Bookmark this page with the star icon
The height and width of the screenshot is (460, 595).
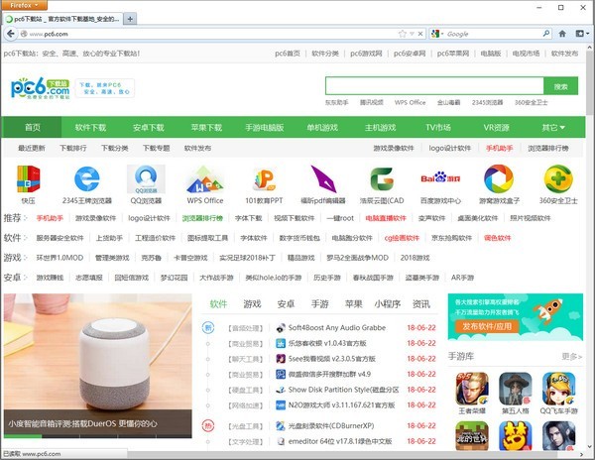click(x=402, y=34)
